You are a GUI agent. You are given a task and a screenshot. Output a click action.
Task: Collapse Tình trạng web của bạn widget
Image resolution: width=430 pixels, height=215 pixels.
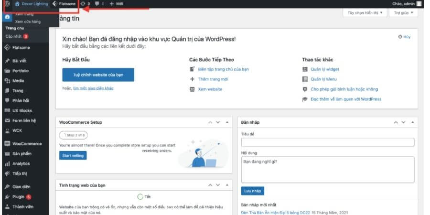tap(227, 185)
